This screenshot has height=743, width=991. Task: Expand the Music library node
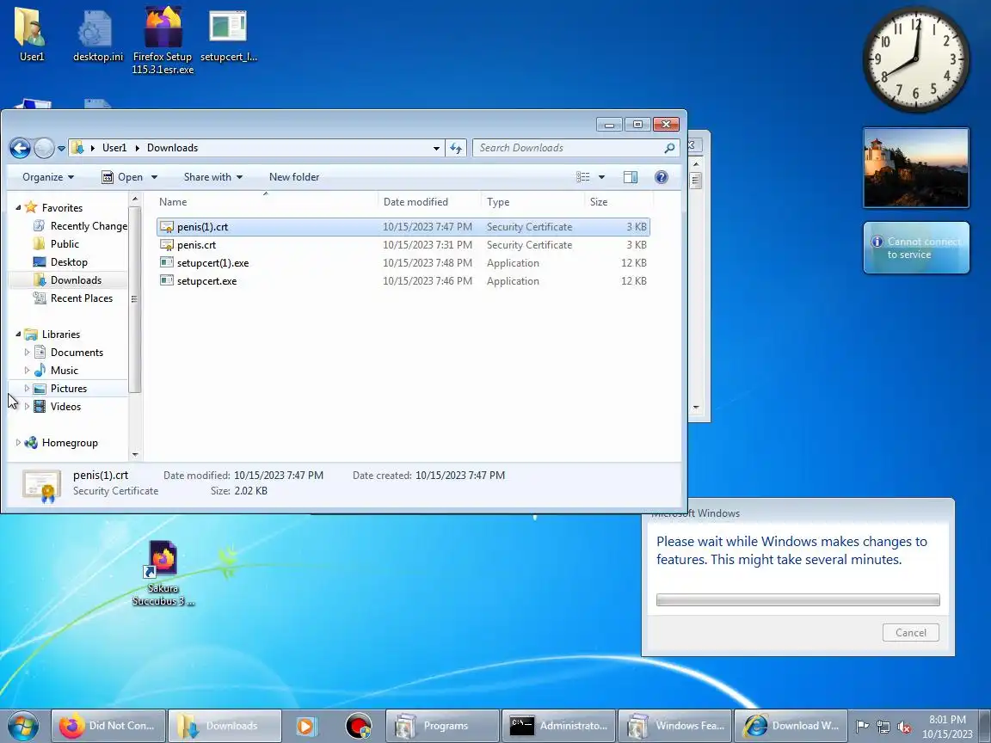[28, 371]
